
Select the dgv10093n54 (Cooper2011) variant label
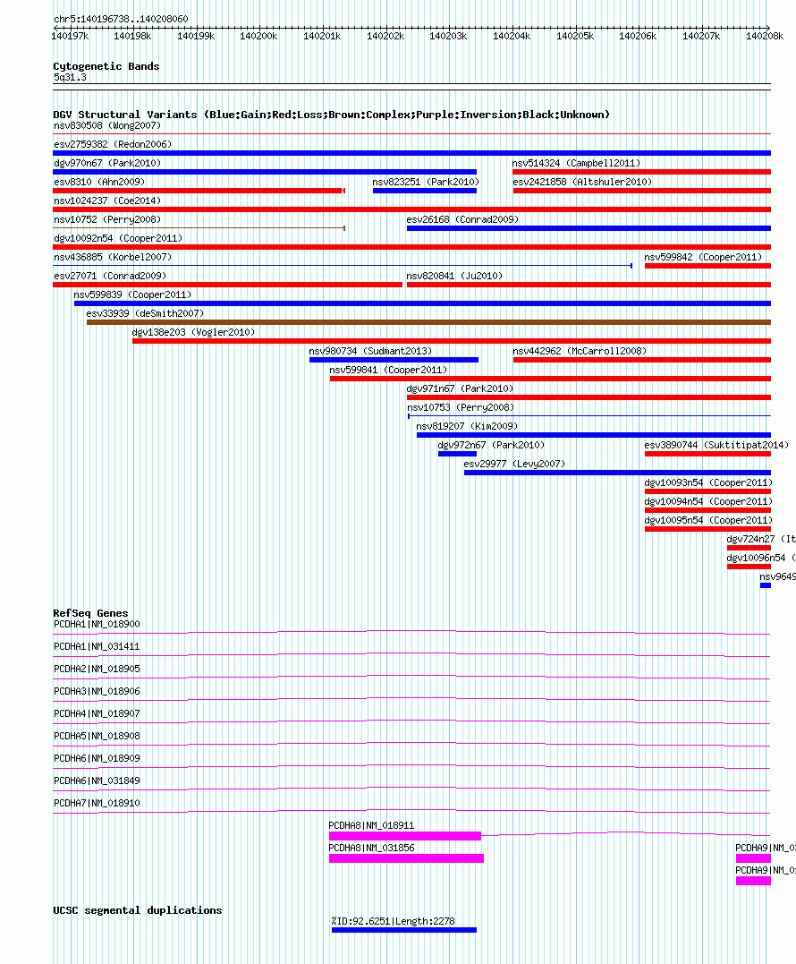pos(708,482)
